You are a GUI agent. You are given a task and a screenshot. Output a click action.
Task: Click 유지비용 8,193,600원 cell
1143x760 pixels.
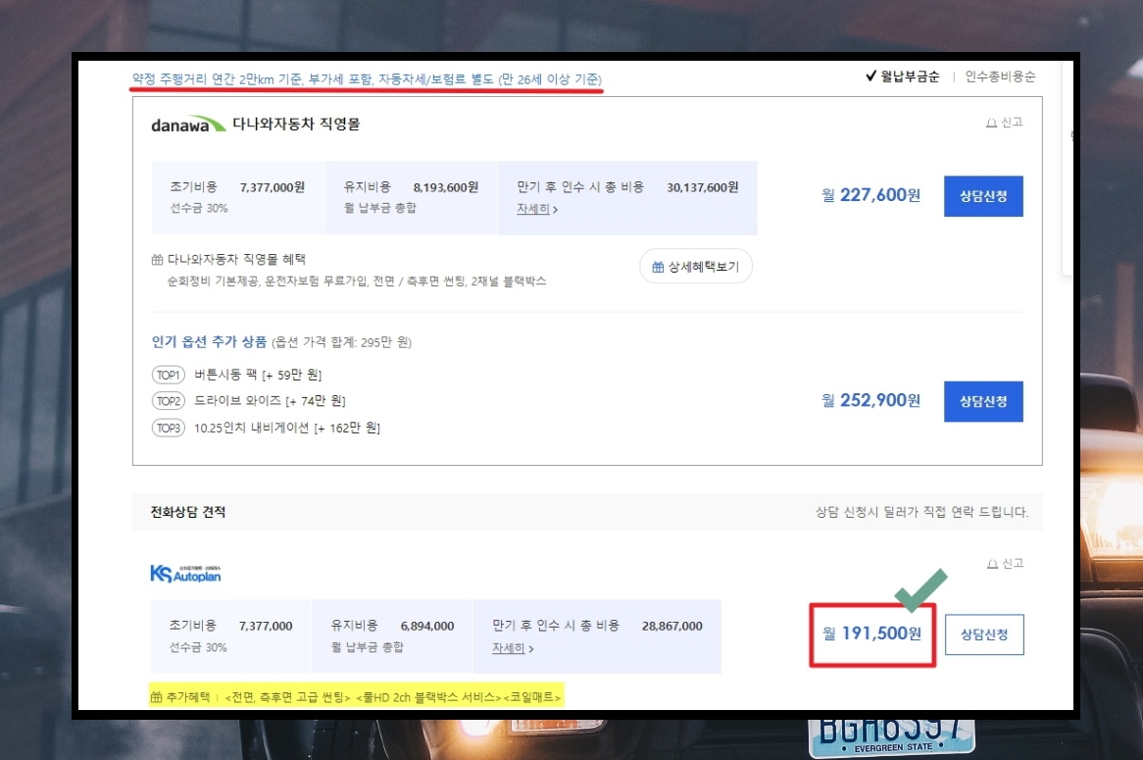coord(411,198)
